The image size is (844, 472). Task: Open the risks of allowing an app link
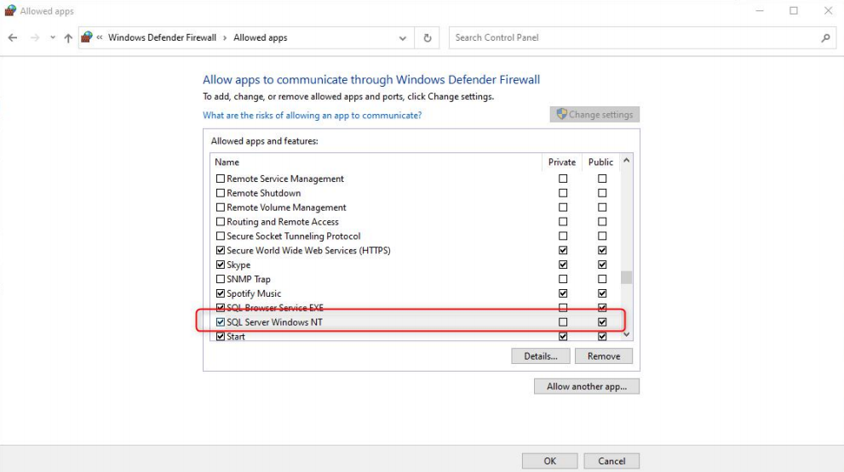coord(313,115)
